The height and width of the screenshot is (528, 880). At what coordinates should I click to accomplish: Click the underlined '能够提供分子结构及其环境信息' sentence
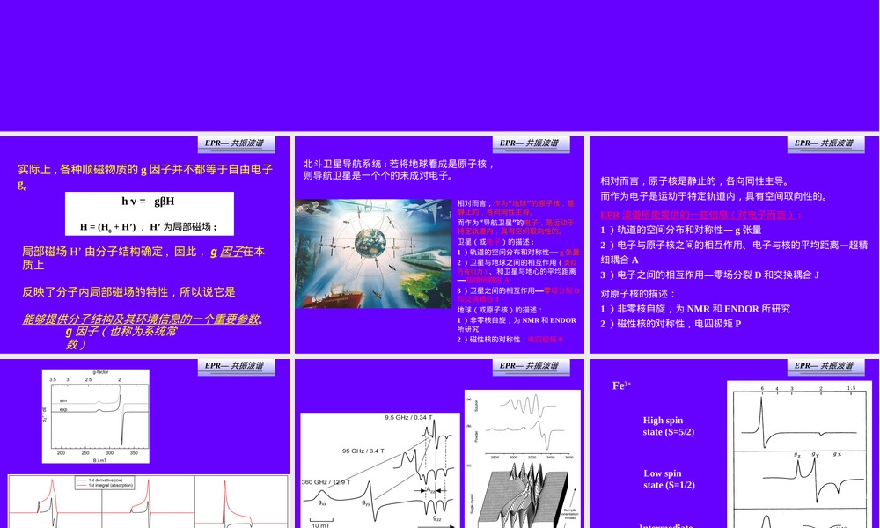(x=143, y=319)
